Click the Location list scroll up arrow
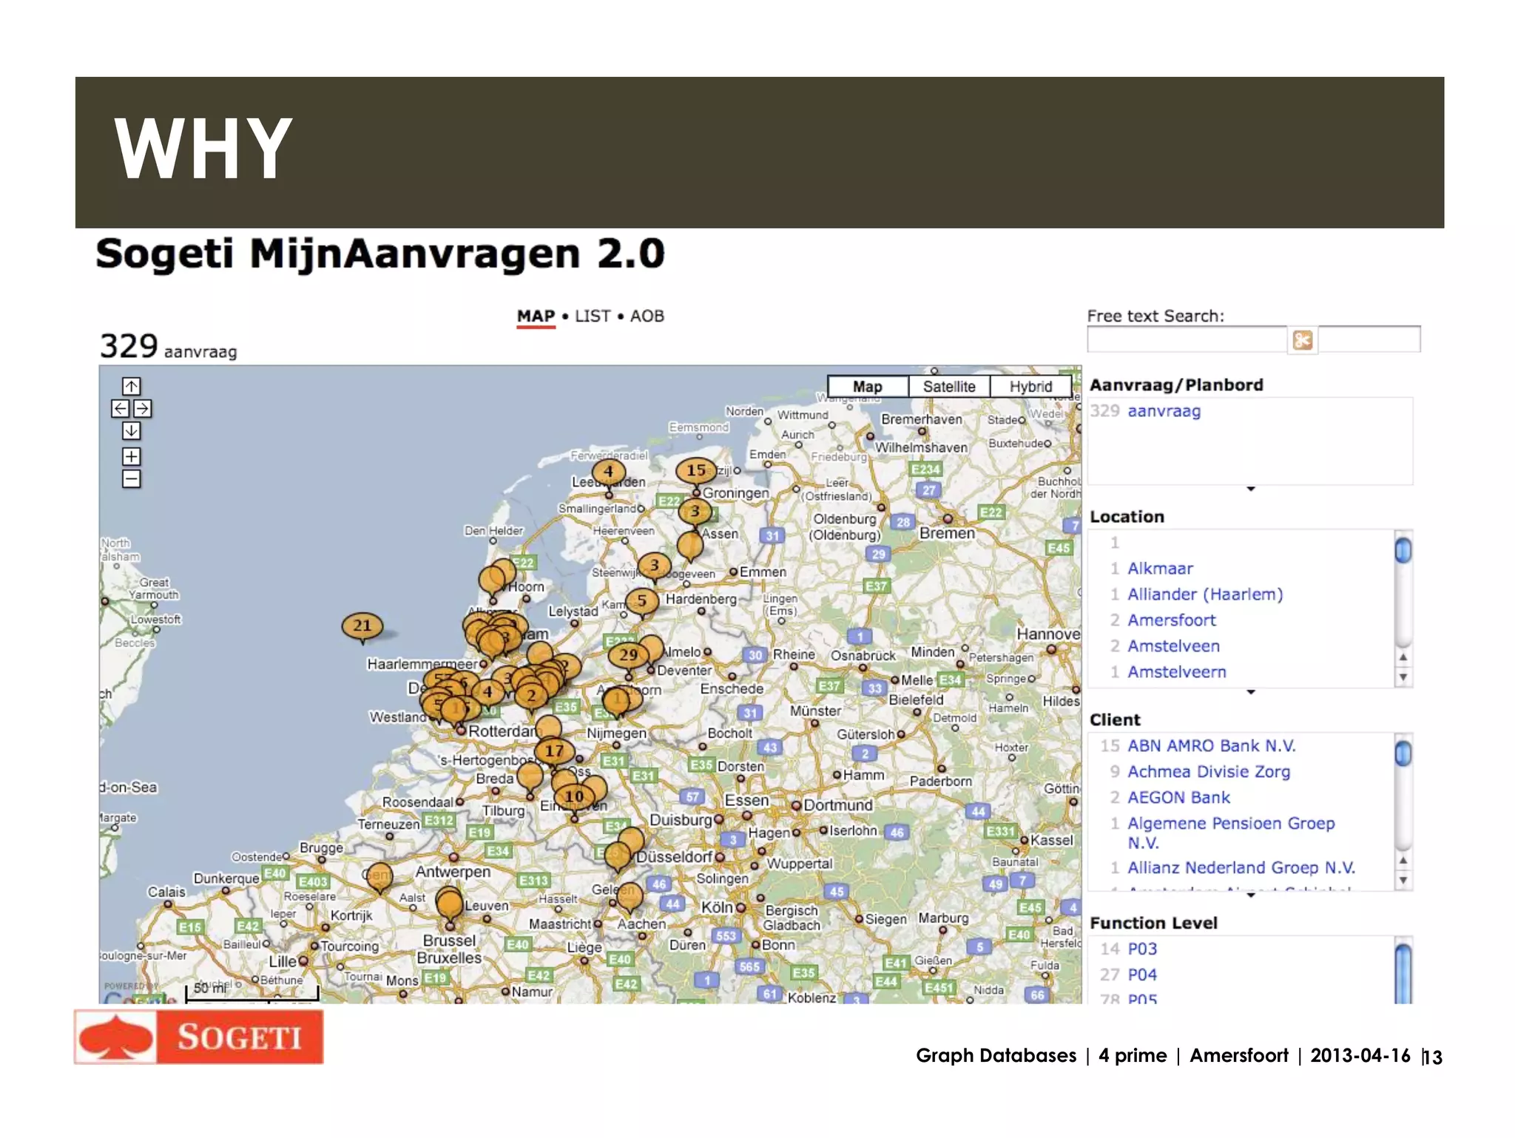The height and width of the screenshot is (1138, 1515). click(x=1403, y=657)
